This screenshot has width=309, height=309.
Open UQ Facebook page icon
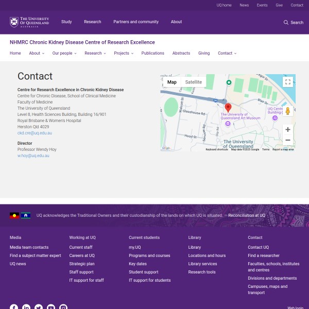point(14,307)
